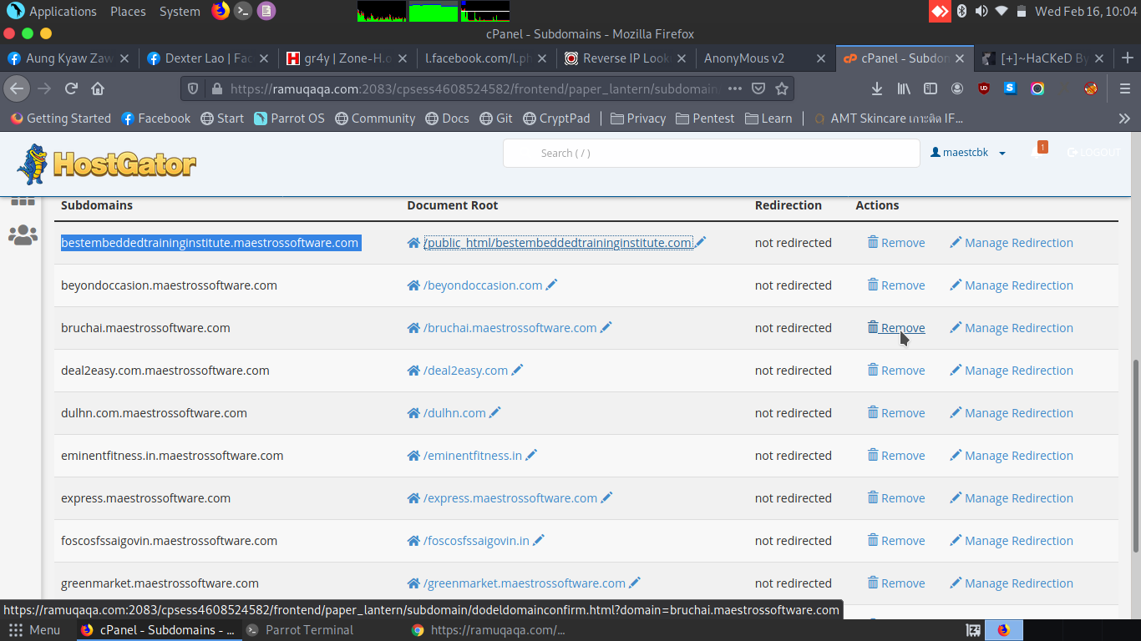This screenshot has height=641, width=1141.
Task: Open Learn bookmarks folder
Action: click(x=768, y=119)
